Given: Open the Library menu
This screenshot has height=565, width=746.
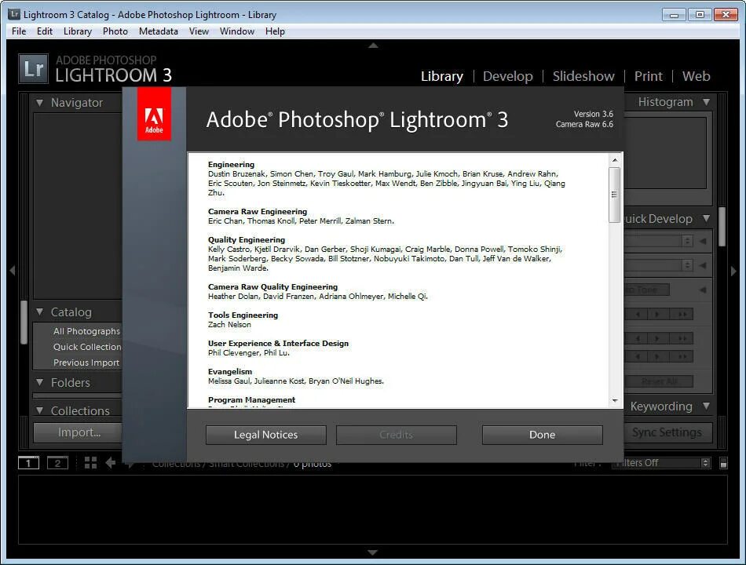Looking at the screenshot, I should (78, 31).
